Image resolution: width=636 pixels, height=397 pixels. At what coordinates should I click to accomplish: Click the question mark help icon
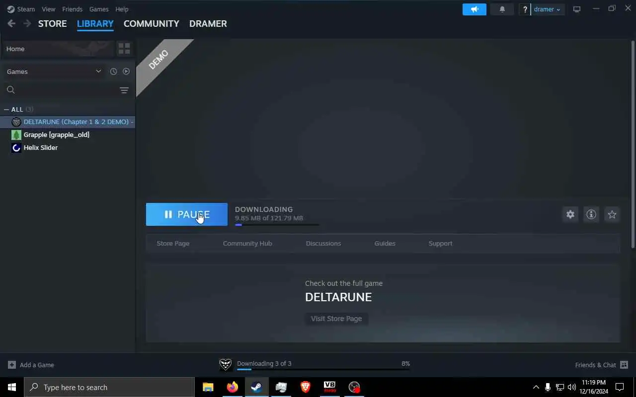(525, 9)
